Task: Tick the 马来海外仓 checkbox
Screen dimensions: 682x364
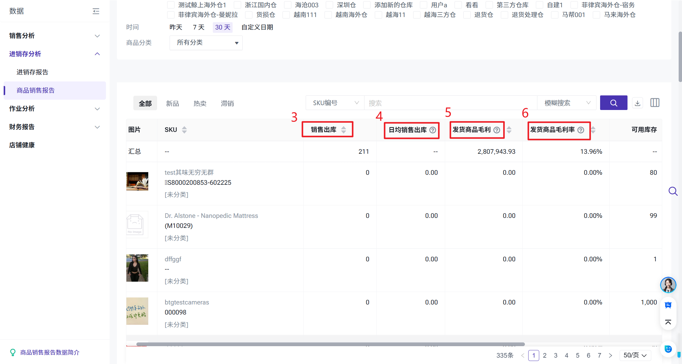Action: (597, 15)
